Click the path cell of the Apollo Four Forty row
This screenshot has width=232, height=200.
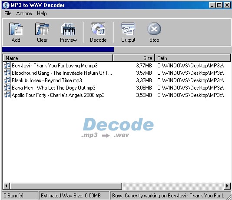click(191, 95)
